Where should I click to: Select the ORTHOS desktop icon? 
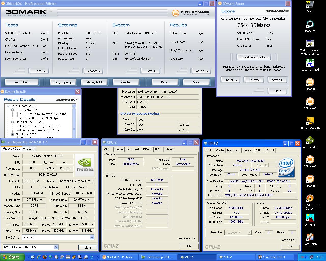(310, 218)
